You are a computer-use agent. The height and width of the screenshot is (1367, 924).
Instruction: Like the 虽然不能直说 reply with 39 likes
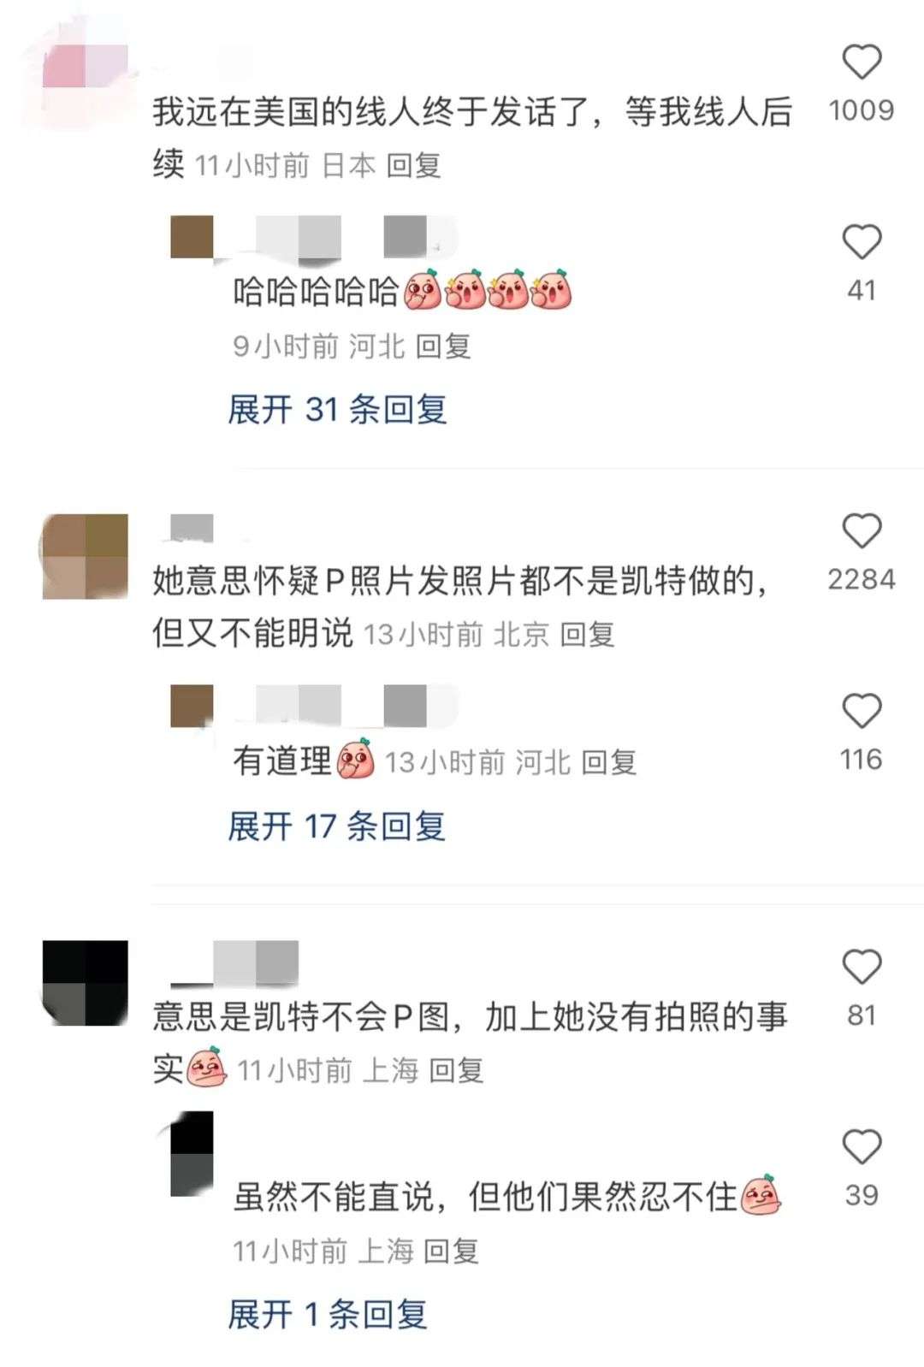click(x=862, y=1147)
